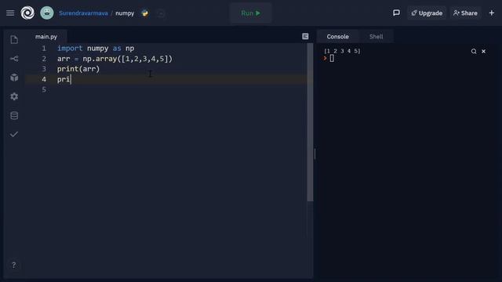This screenshot has width=502, height=282.
Task: Open the Database sidebar icon
Action: tap(14, 115)
